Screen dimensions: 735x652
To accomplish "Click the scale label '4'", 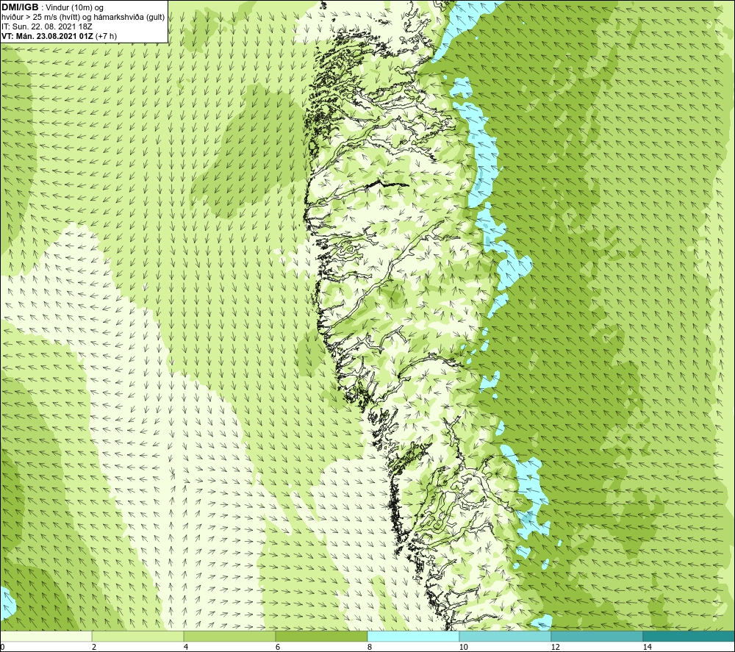I will click(186, 648).
